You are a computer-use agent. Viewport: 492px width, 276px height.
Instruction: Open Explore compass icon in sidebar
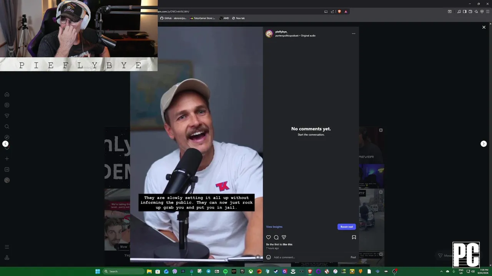click(x=7, y=137)
